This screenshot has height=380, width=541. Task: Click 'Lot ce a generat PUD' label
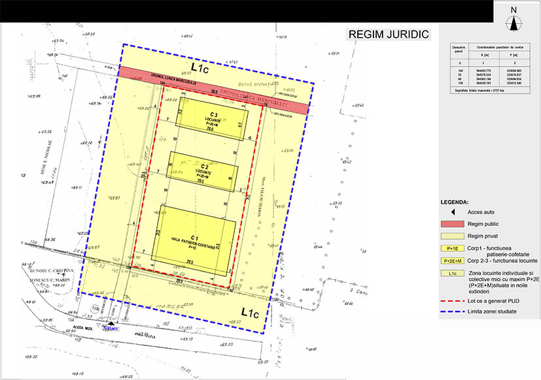pyautogui.click(x=493, y=301)
